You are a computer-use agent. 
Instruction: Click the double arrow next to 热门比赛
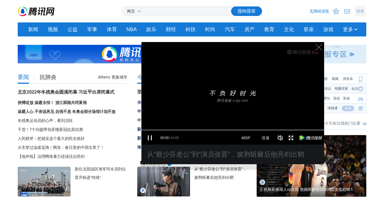click(x=365, y=124)
